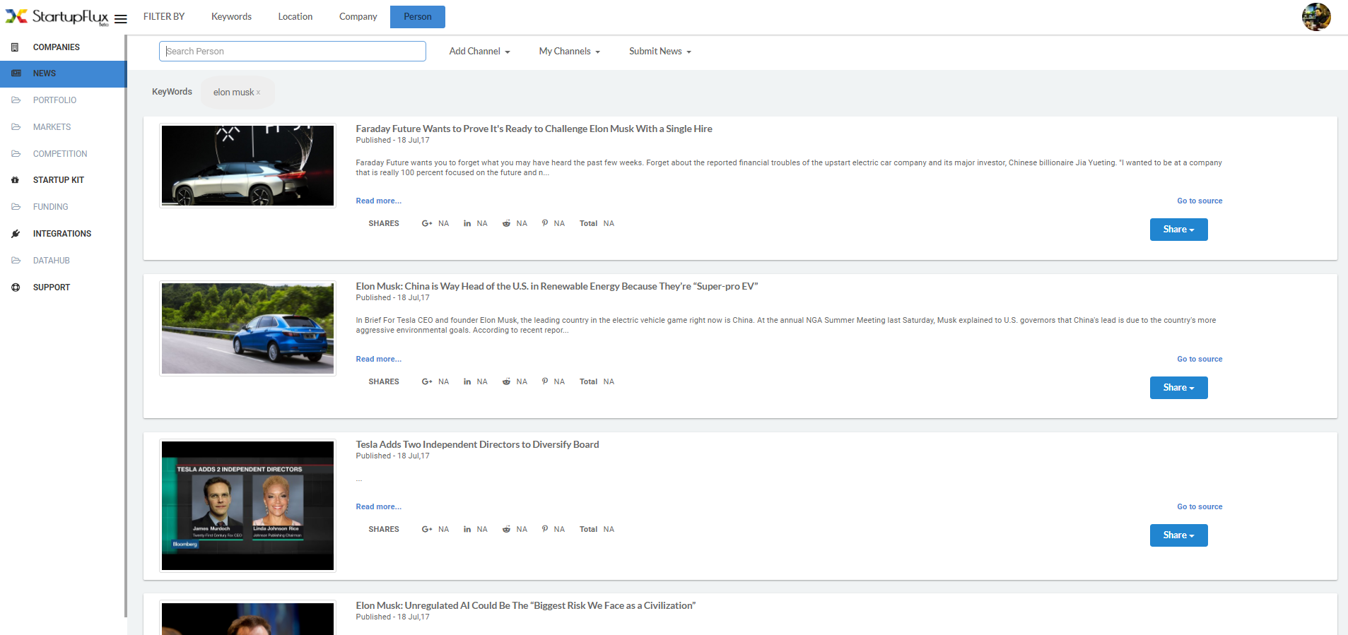Image resolution: width=1348 pixels, height=635 pixels.
Task: Open the Faraday Future article headline
Action: click(534, 129)
